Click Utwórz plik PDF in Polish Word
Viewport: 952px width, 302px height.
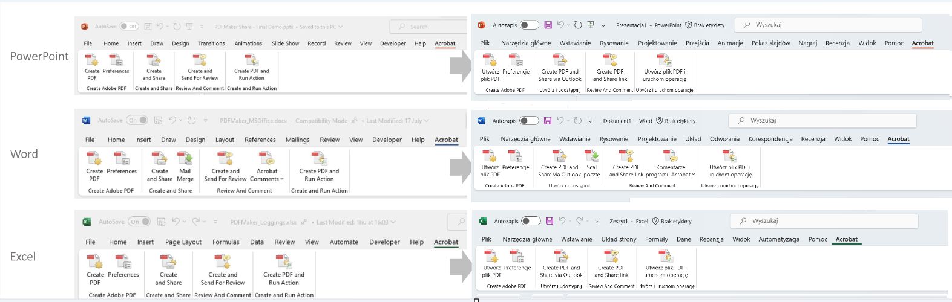click(x=490, y=164)
